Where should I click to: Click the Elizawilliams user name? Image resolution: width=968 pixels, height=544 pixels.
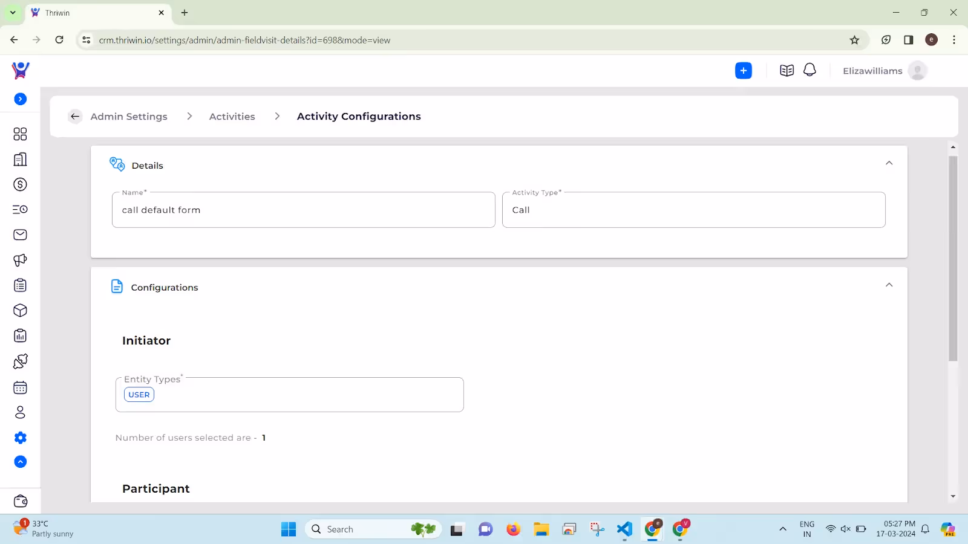[x=872, y=71]
